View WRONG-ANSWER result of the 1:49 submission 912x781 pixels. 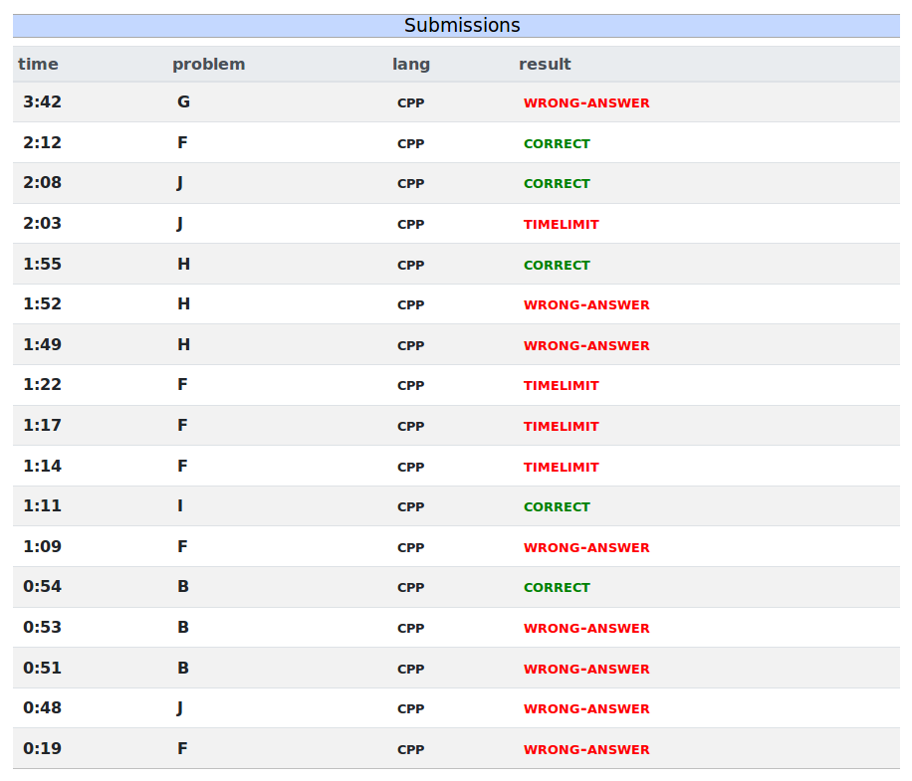(x=585, y=345)
